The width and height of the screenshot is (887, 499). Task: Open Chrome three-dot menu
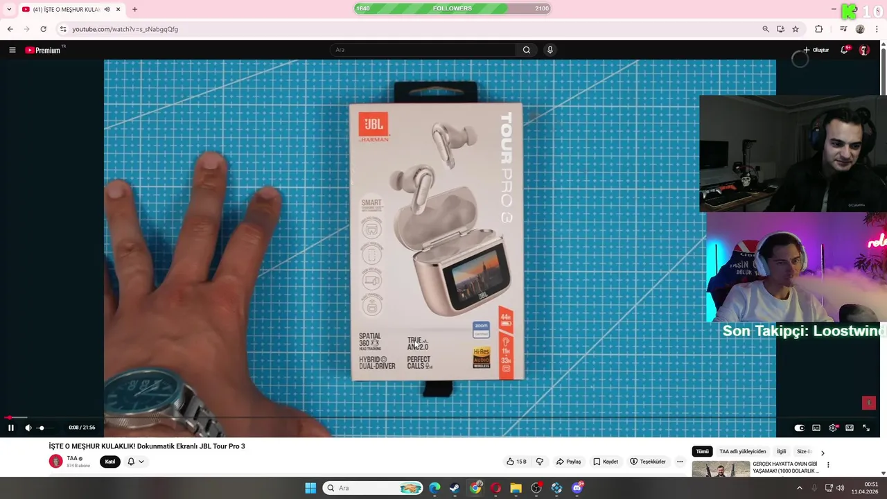pos(877,29)
